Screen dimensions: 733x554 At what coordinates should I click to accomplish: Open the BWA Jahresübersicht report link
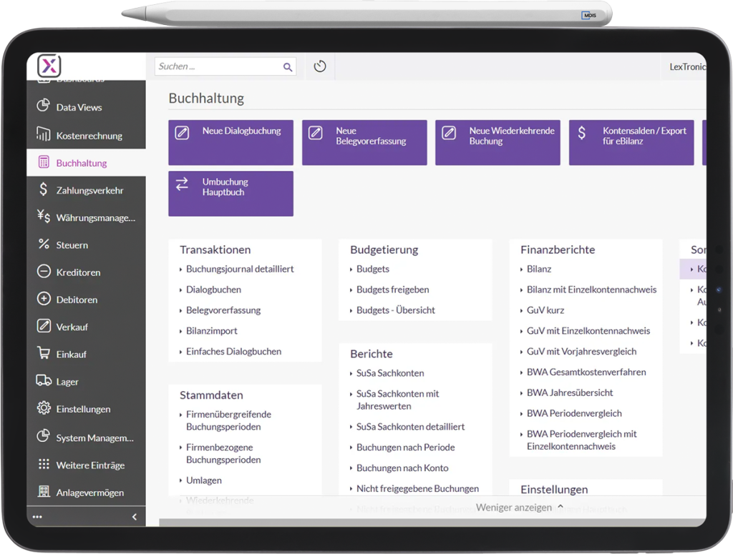(x=570, y=392)
